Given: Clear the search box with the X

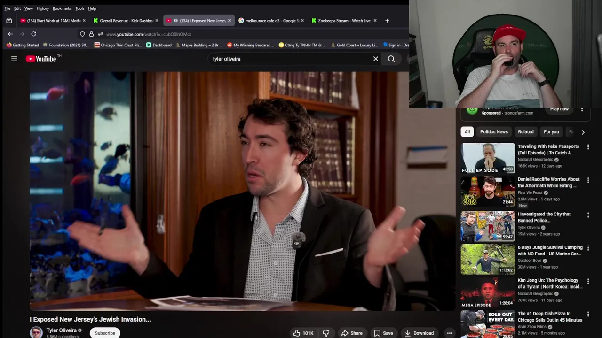Looking at the screenshot, I should (x=376, y=59).
